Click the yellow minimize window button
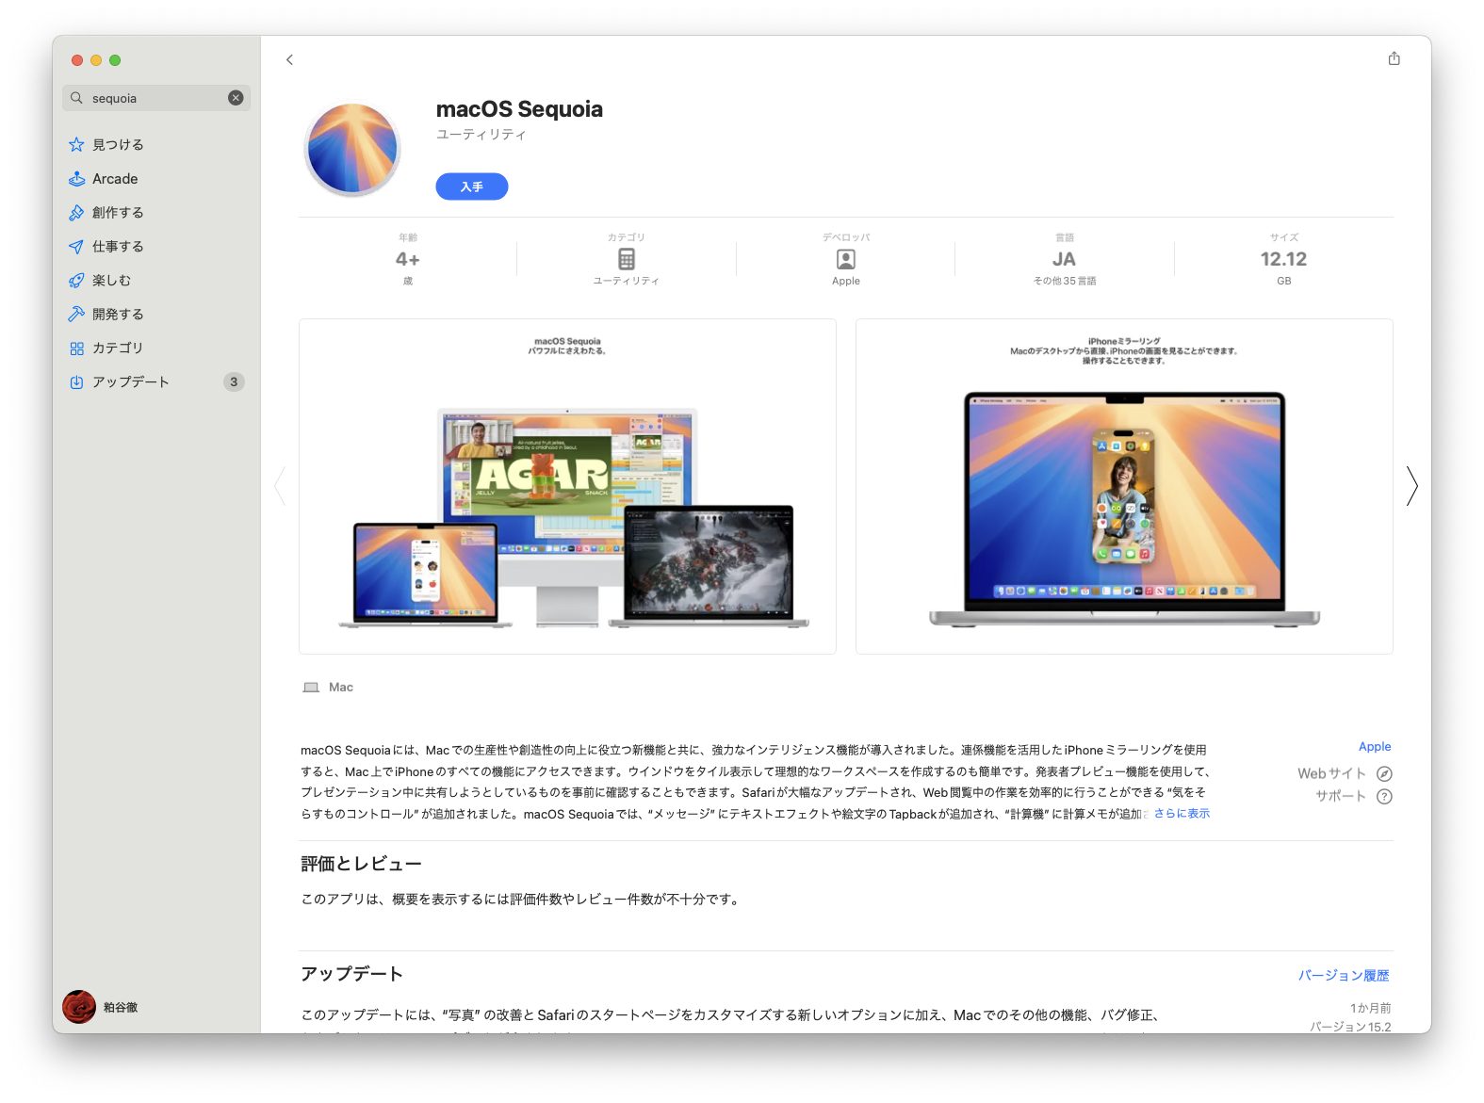The width and height of the screenshot is (1484, 1103). [96, 60]
